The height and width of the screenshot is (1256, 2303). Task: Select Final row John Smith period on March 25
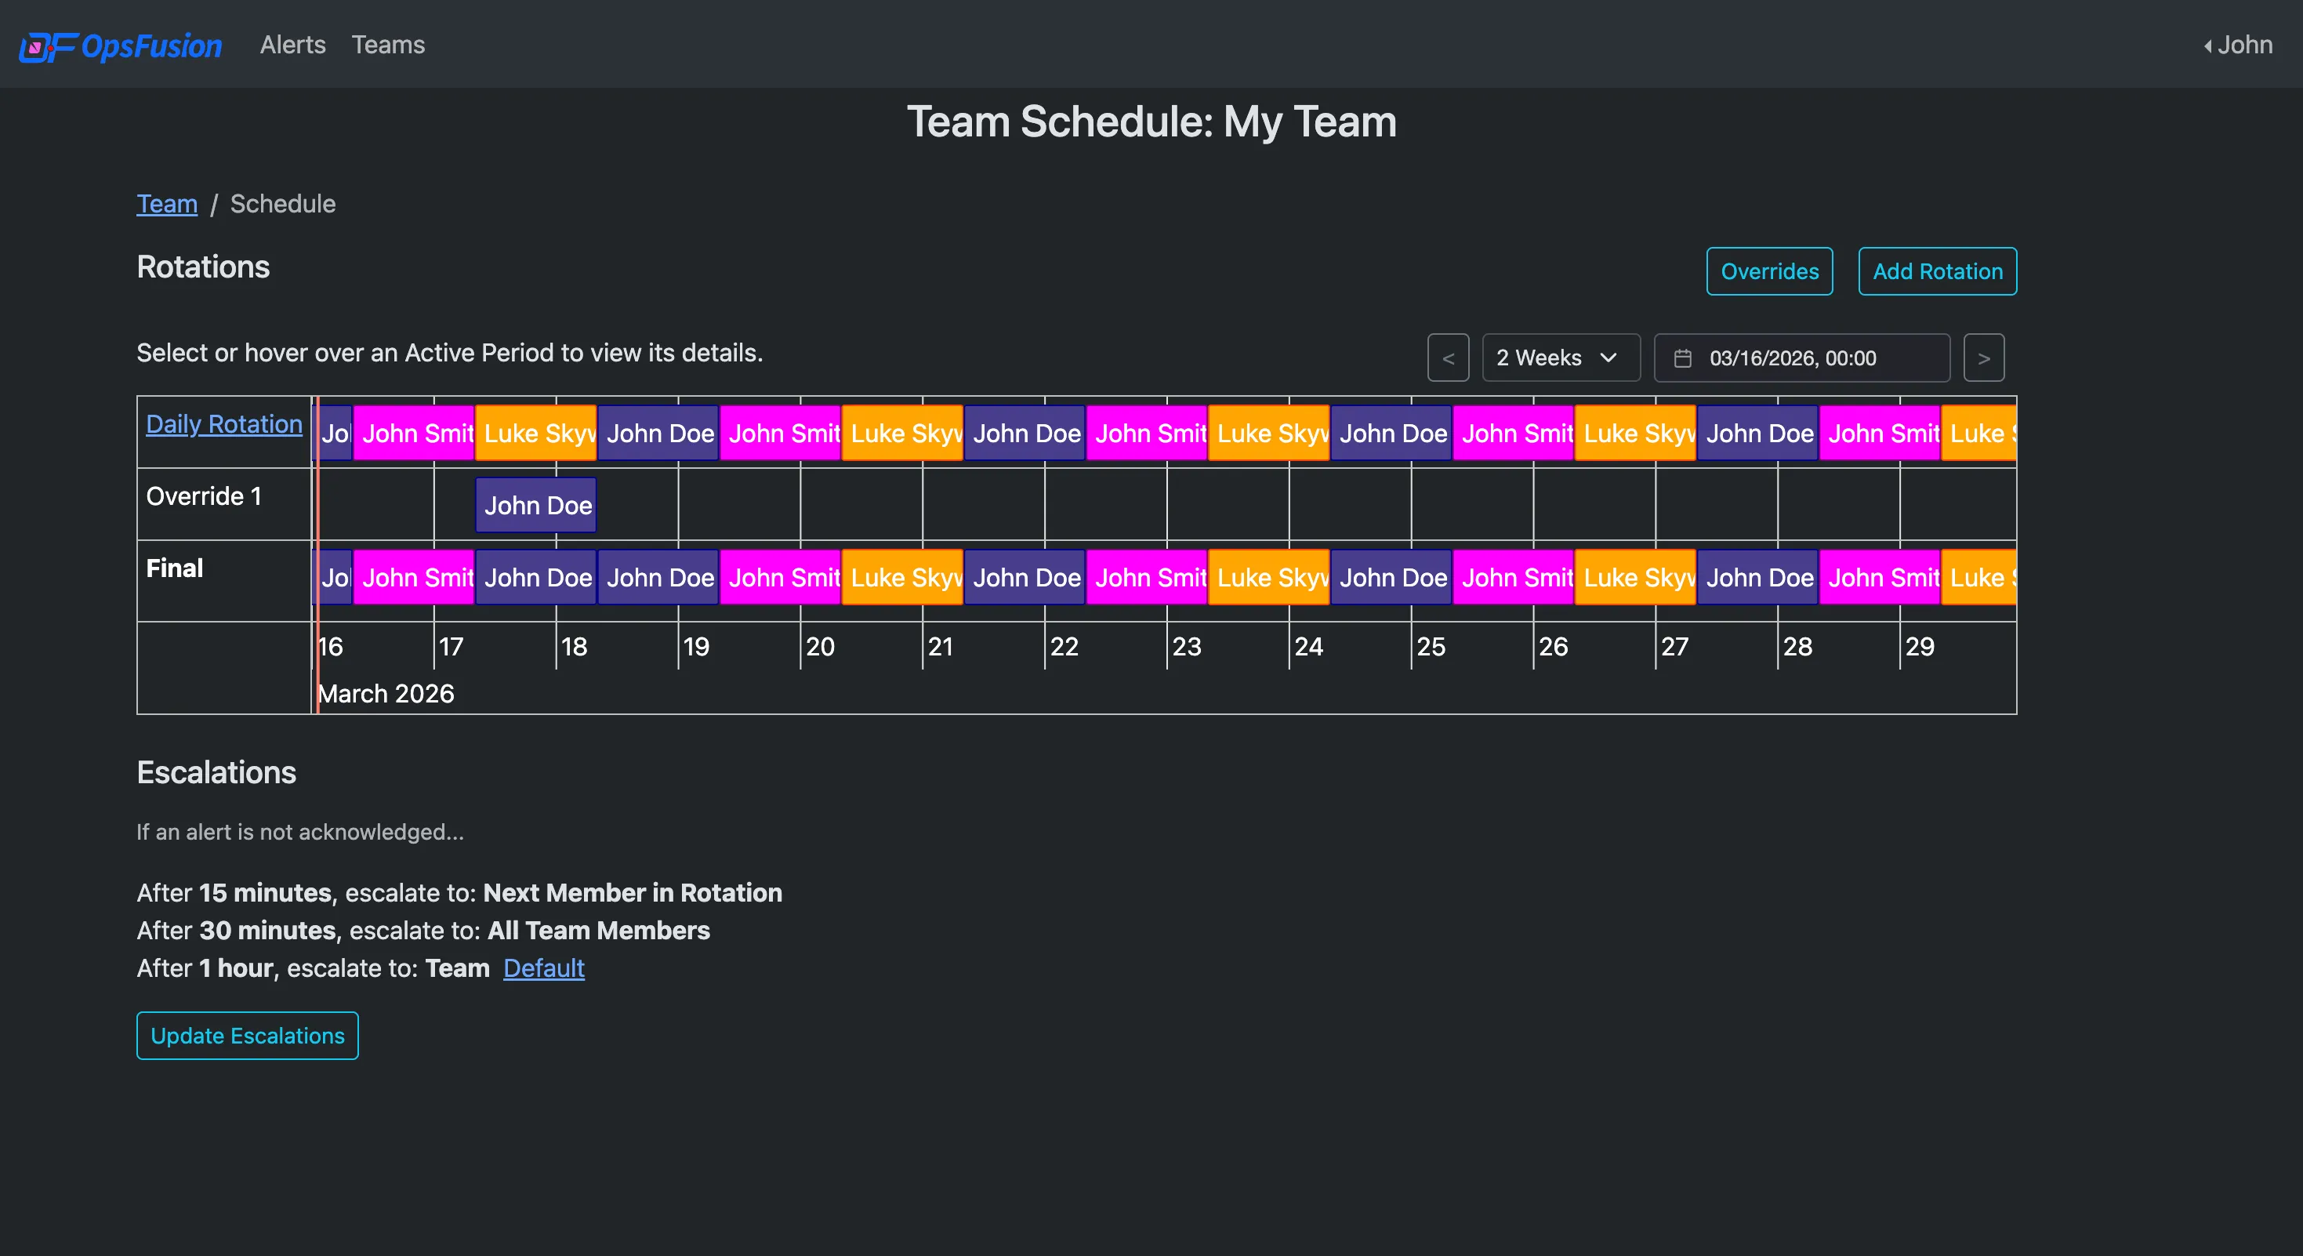coord(1514,578)
